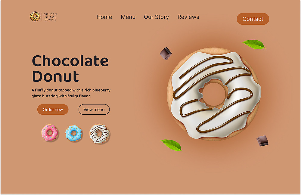Open the View menu outlined button
301x195 pixels.
pos(94,110)
